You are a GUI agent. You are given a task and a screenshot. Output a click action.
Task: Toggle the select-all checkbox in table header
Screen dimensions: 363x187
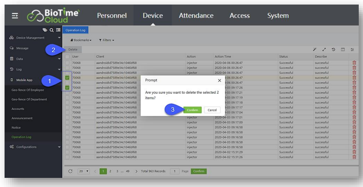[x=67, y=57]
